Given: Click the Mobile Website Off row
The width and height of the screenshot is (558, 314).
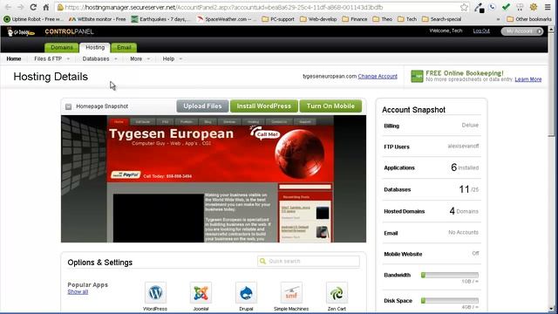Looking at the screenshot, I should pyautogui.click(x=432, y=254).
